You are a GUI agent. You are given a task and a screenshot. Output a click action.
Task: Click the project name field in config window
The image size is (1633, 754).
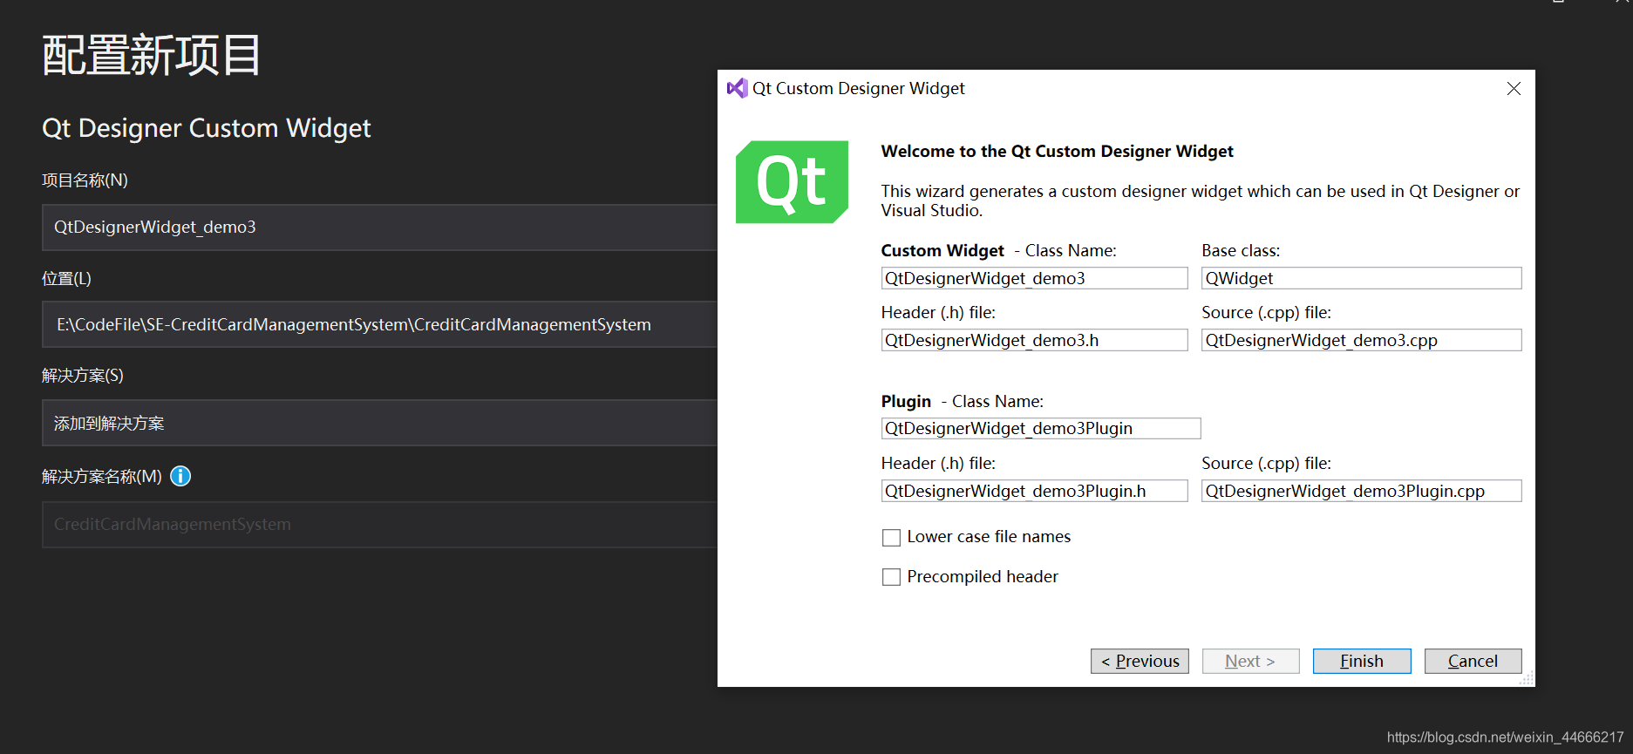click(x=379, y=228)
